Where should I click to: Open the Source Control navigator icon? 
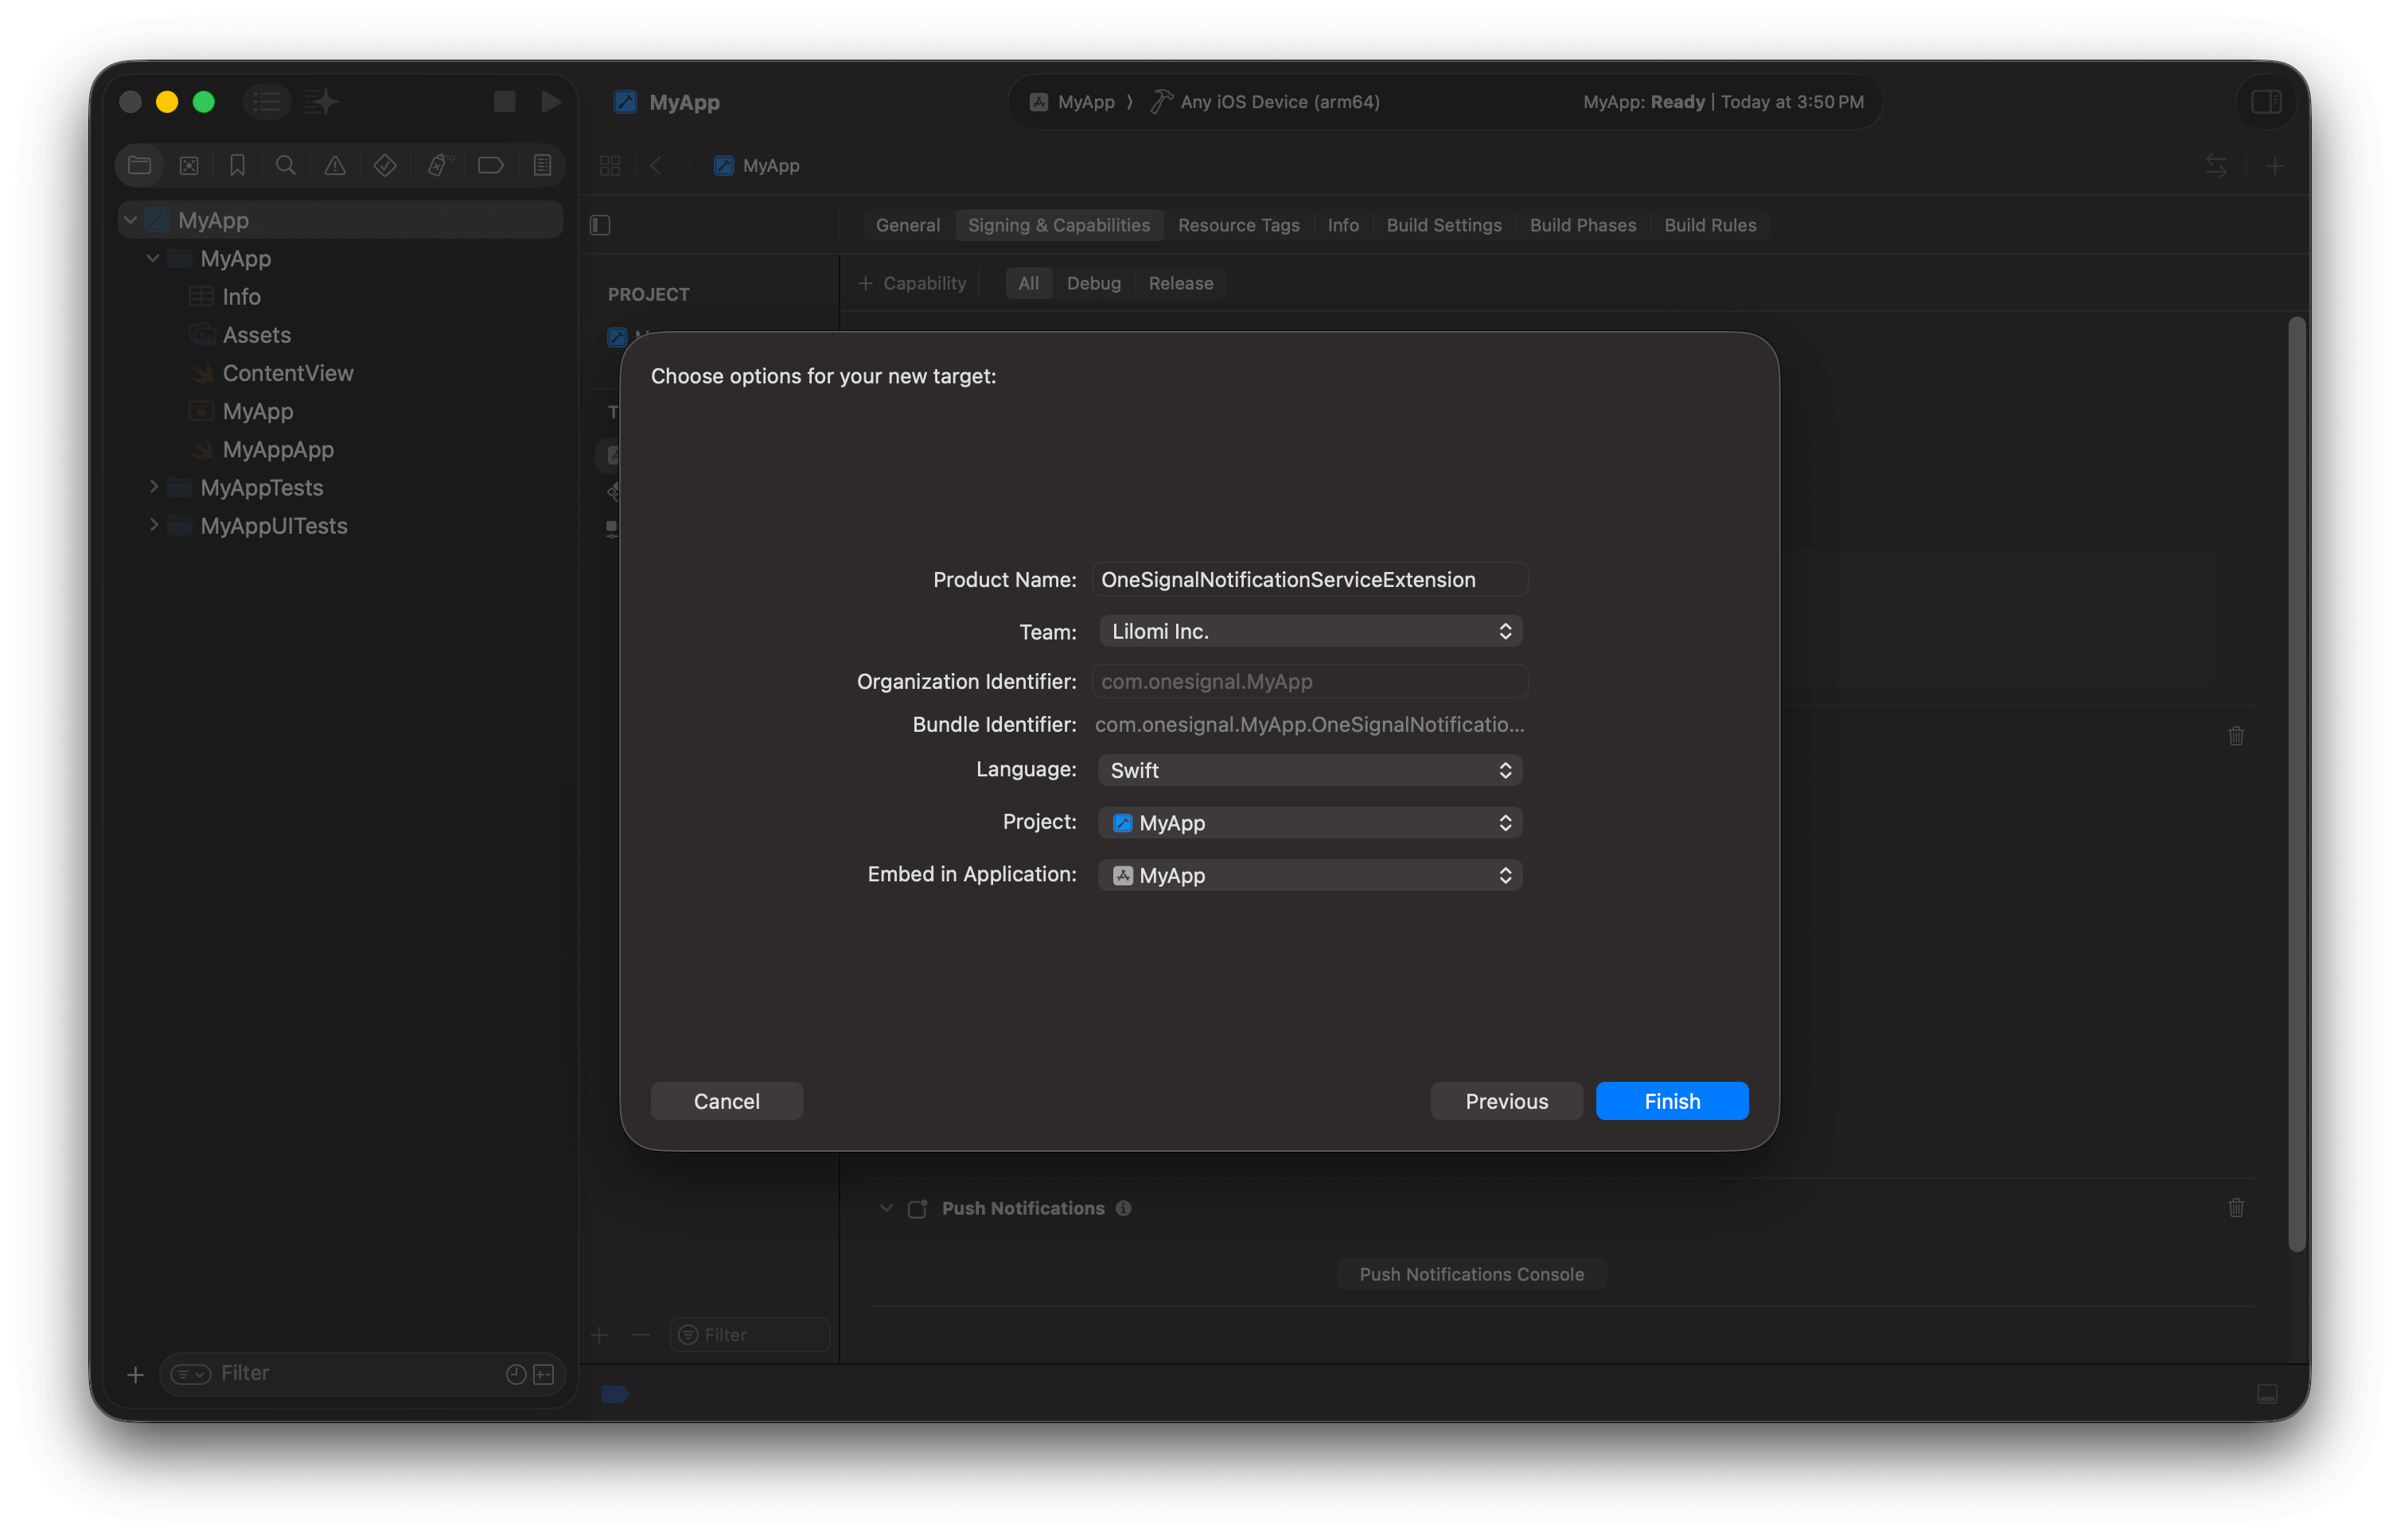point(188,165)
